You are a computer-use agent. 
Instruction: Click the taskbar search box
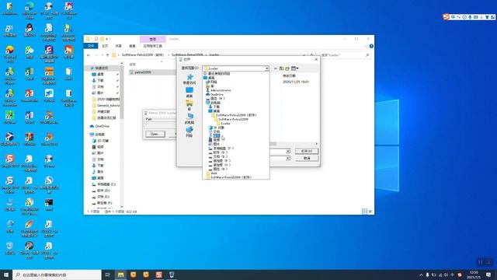tap(57, 275)
